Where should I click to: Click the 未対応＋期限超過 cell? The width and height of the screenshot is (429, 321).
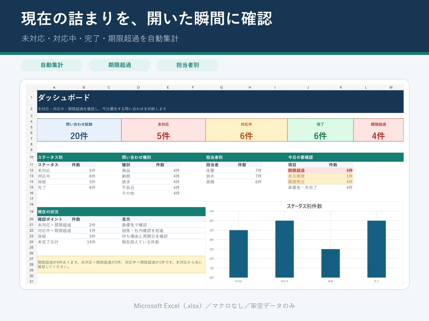54,225
